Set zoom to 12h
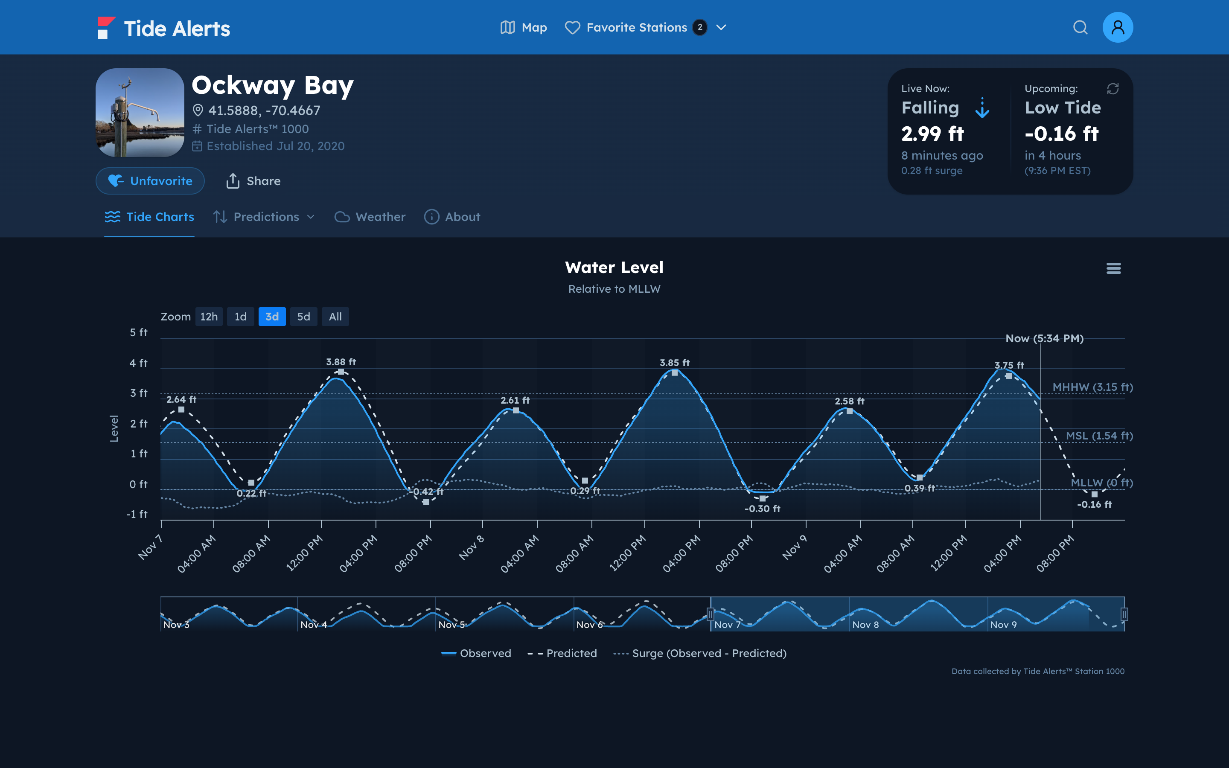This screenshot has height=768, width=1229. tap(209, 317)
